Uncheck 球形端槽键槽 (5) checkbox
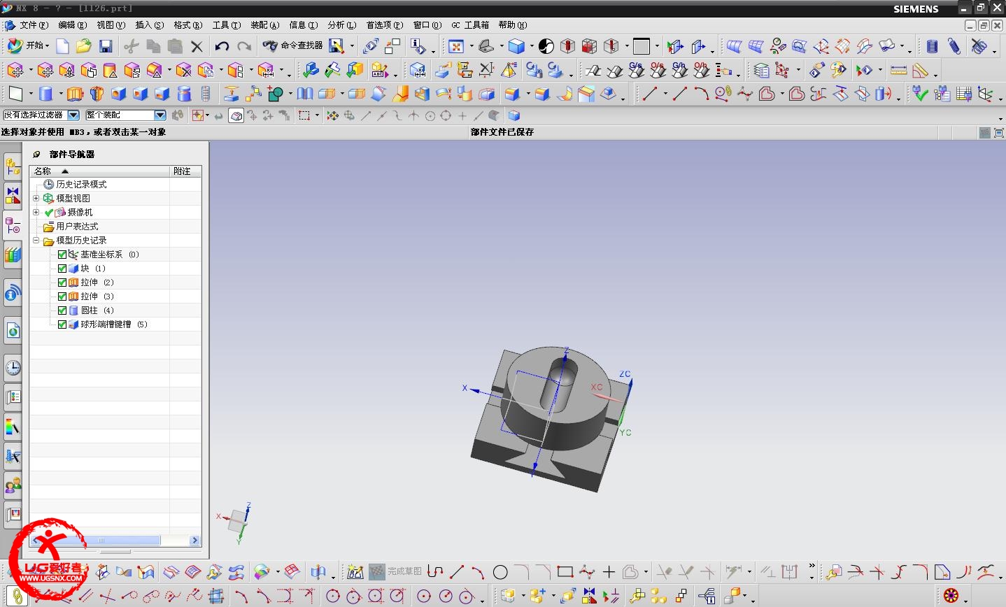This screenshot has width=1006, height=607. point(62,324)
